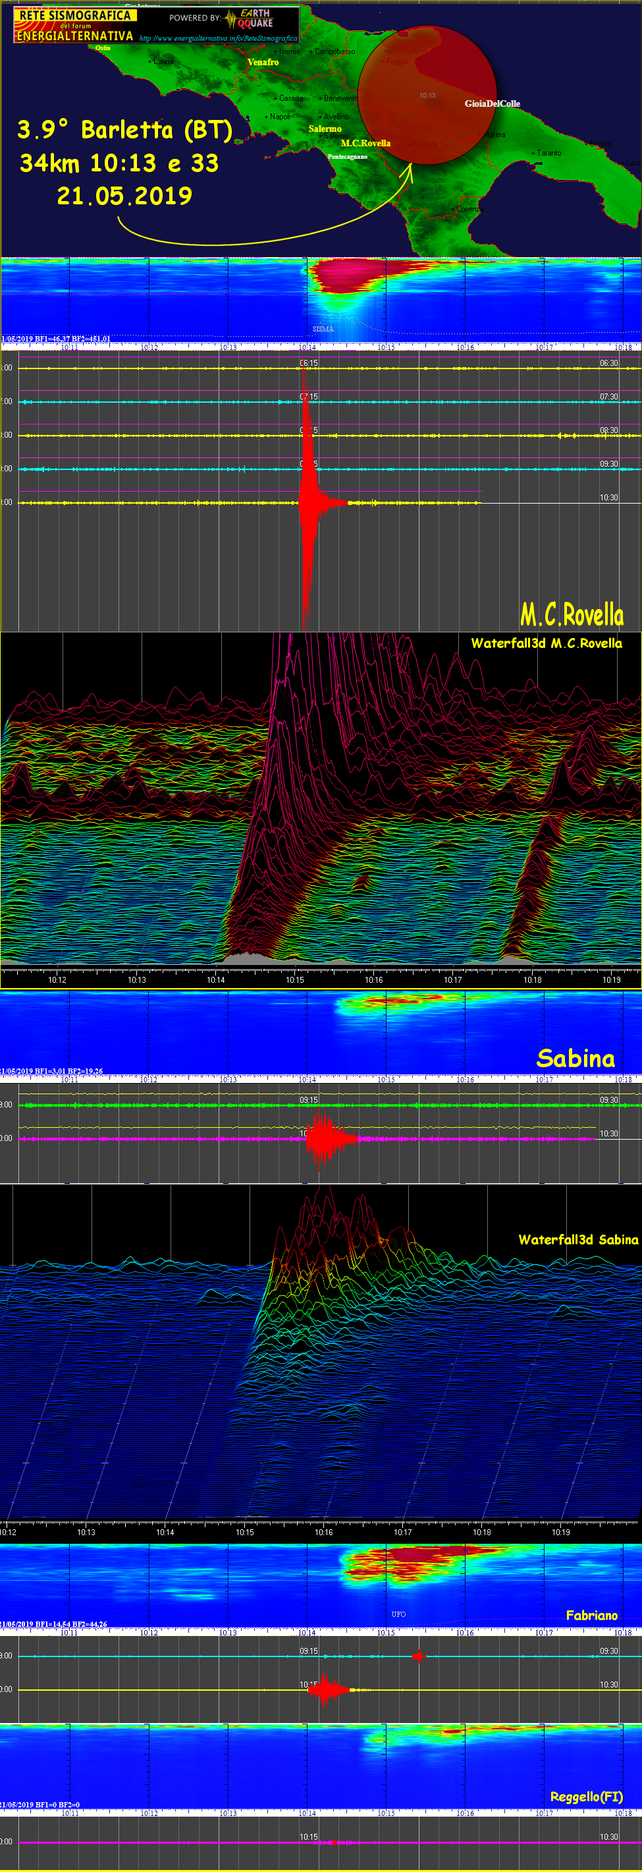Click the Waterfall3d Sabina title label
The width and height of the screenshot is (642, 1872).
click(578, 1240)
